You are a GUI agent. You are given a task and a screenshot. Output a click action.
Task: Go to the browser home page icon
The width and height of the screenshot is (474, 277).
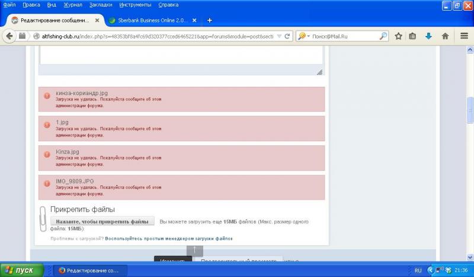(445, 35)
